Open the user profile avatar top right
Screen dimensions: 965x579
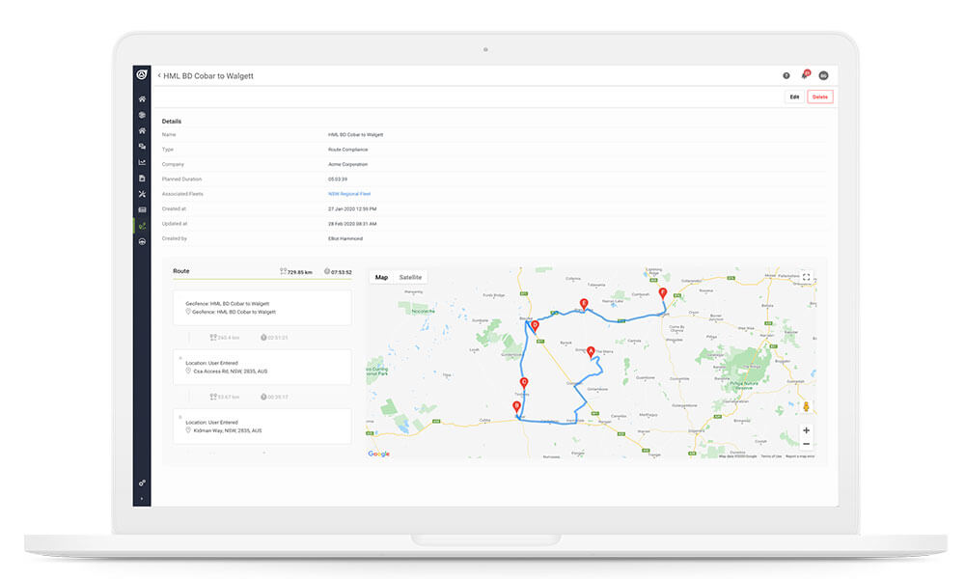[823, 74]
